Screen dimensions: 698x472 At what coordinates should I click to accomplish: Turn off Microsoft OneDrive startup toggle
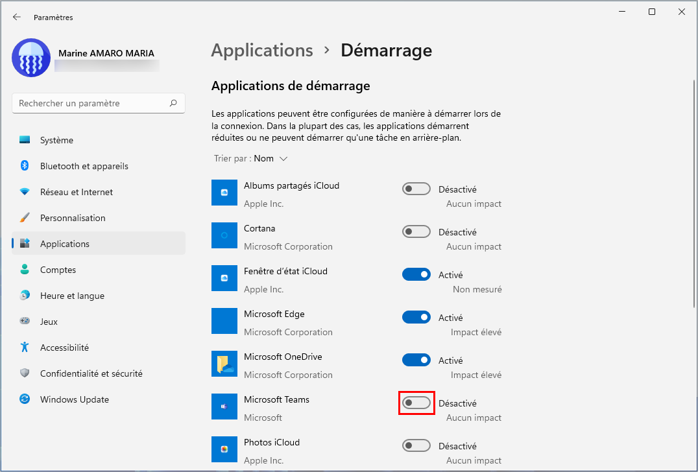pyautogui.click(x=416, y=360)
